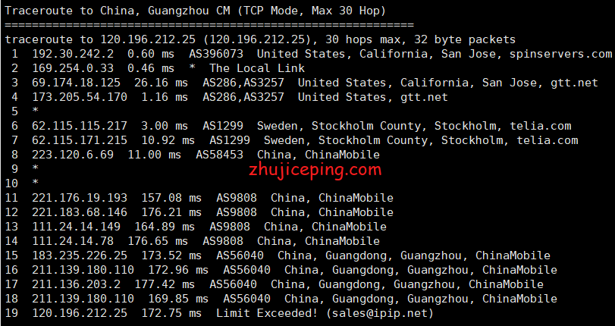Select 'United States, gtt.net' in hop 4

click(372, 97)
